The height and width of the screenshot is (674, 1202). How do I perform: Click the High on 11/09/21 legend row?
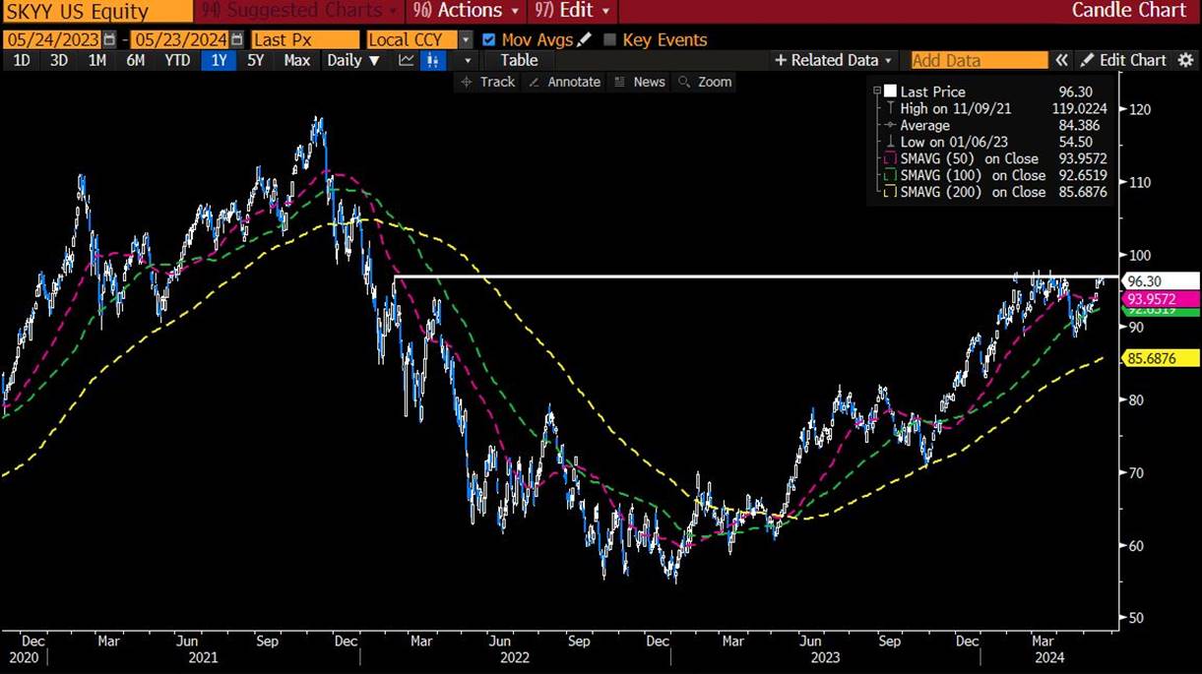pos(996,108)
